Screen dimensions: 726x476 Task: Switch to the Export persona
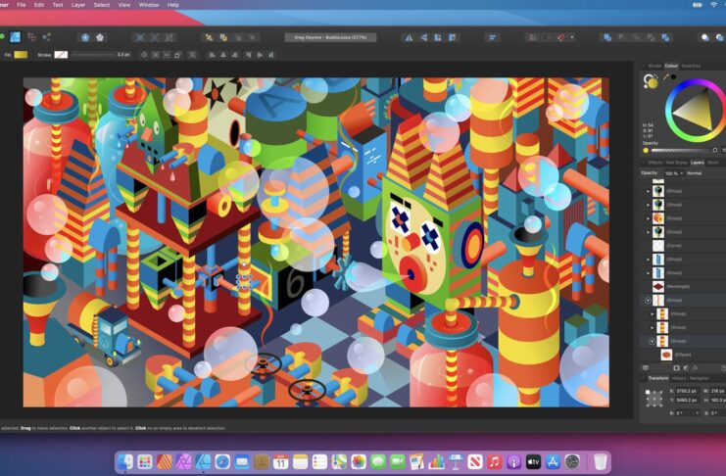click(46, 37)
